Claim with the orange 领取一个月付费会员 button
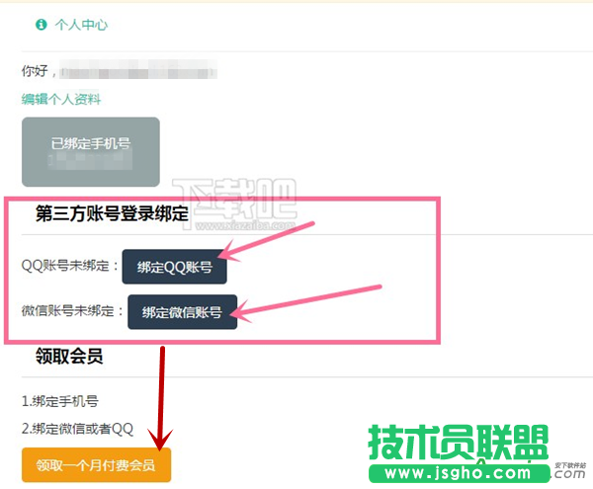This screenshot has height=489, width=593. [x=96, y=464]
